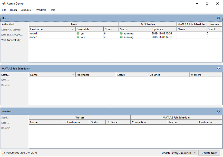Click Start in Workers panel
Viewport: 223px width, 157px height.
(5, 118)
